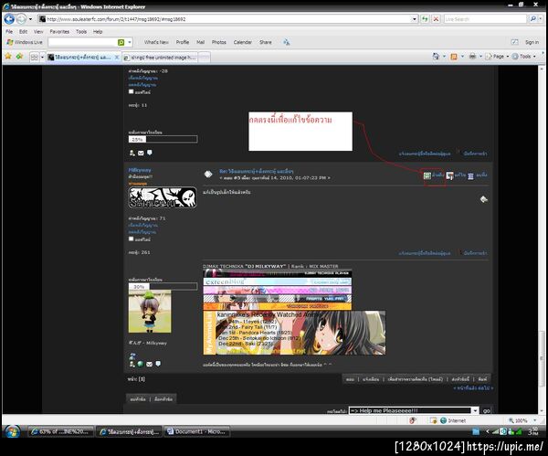Screen dimensions: 548x456
Task: Open the View menu
Action: pos(38,31)
